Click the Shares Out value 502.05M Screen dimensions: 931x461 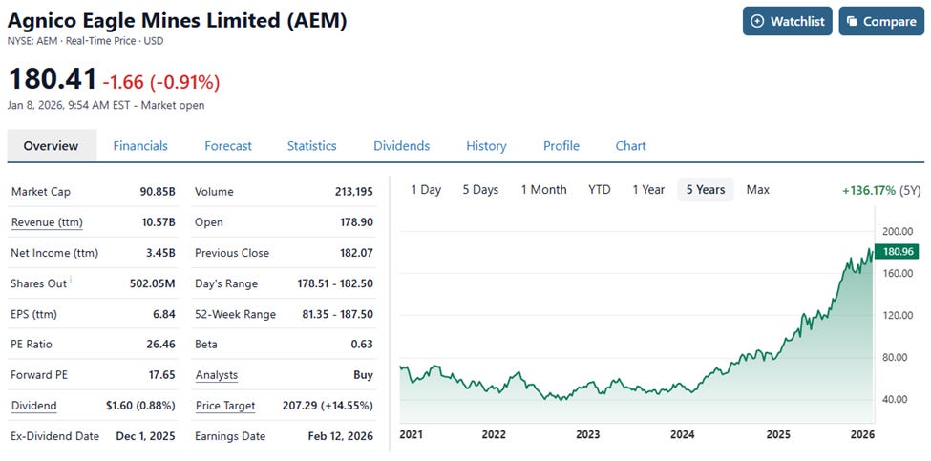coord(153,283)
